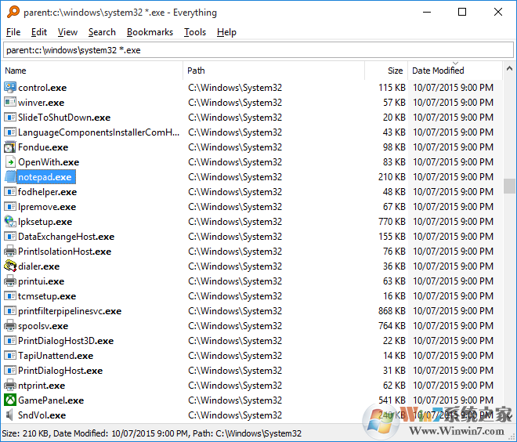Image resolution: width=517 pixels, height=442 pixels.
Task: Sort by the Date Modified column
Action: click(x=438, y=71)
